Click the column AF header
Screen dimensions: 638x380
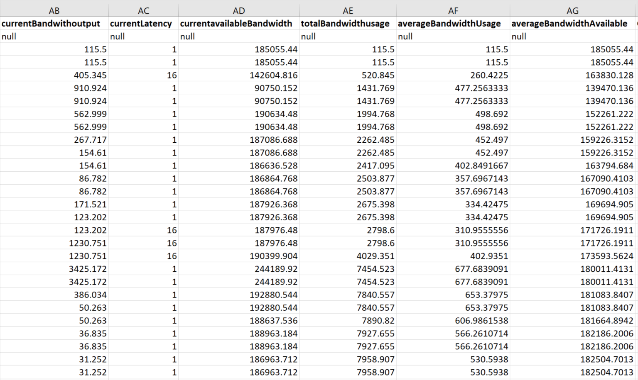click(453, 10)
